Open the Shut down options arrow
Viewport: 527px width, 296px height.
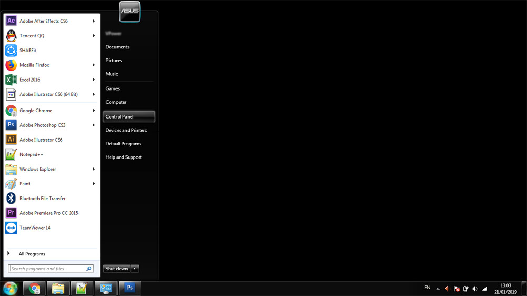coord(135,269)
